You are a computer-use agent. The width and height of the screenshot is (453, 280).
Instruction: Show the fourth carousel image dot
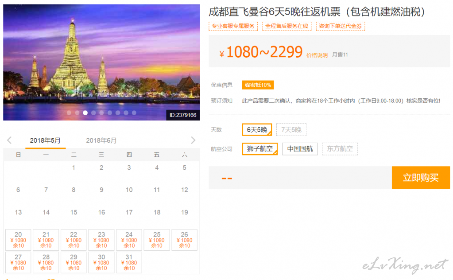(93, 113)
